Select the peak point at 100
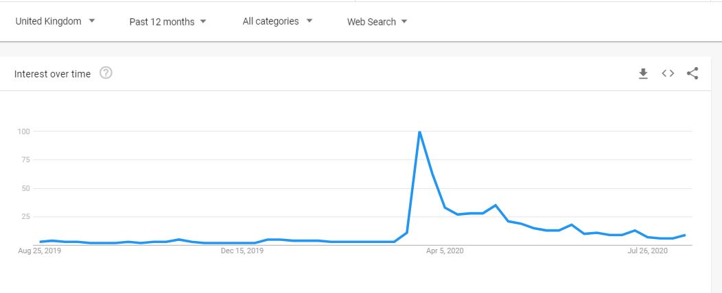The width and height of the screenshot is (722, 293). tap(419, 132)
